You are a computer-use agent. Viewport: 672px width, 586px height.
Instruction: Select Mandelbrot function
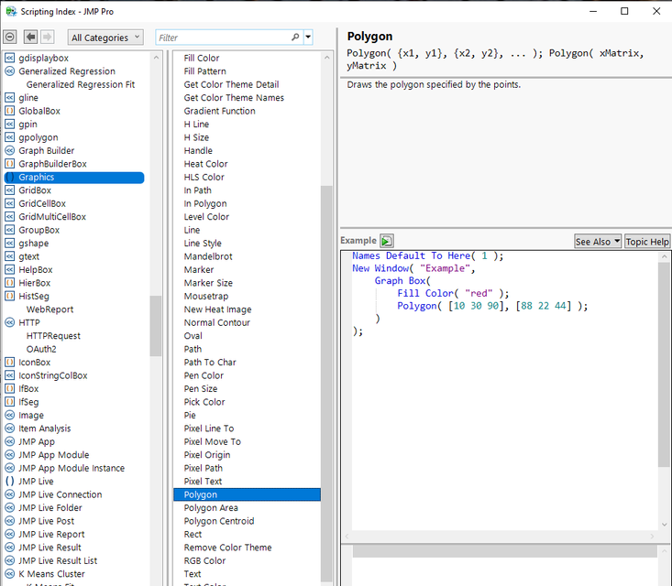click(208, 256)
